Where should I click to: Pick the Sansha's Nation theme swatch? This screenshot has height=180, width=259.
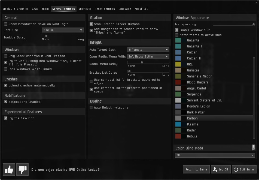[178, 76]
